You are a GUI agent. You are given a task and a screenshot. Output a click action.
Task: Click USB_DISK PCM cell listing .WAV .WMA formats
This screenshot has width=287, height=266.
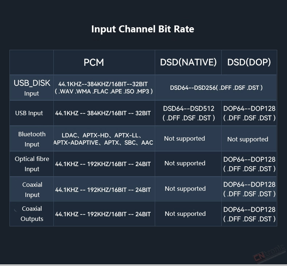click(x=104, y=88)
